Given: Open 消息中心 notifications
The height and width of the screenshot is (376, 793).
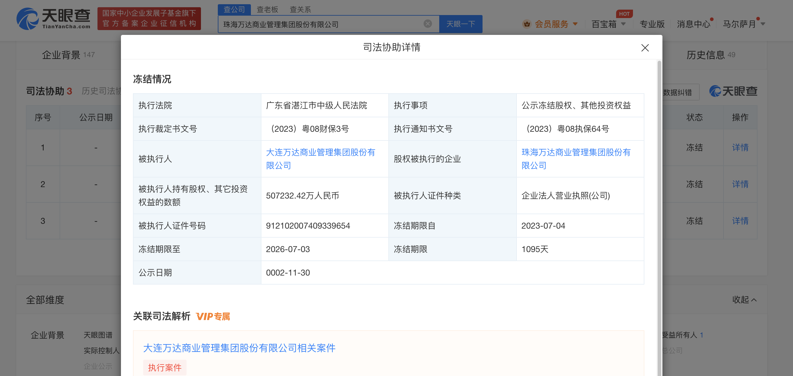Looking at the screenshot, I should pos(693,24).
